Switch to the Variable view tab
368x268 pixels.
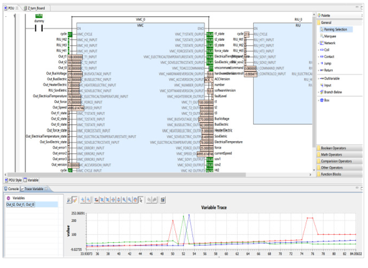[31, 180]
